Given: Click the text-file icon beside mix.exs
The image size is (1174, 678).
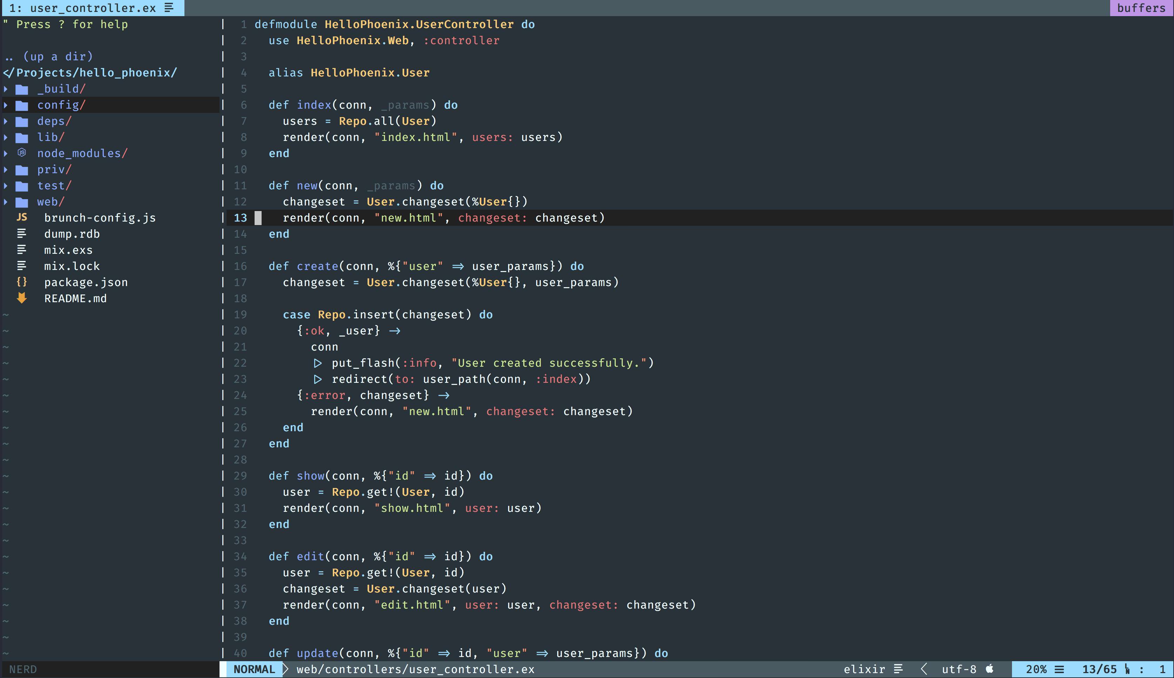Looking at the screenshot, I should coord(21,250).
